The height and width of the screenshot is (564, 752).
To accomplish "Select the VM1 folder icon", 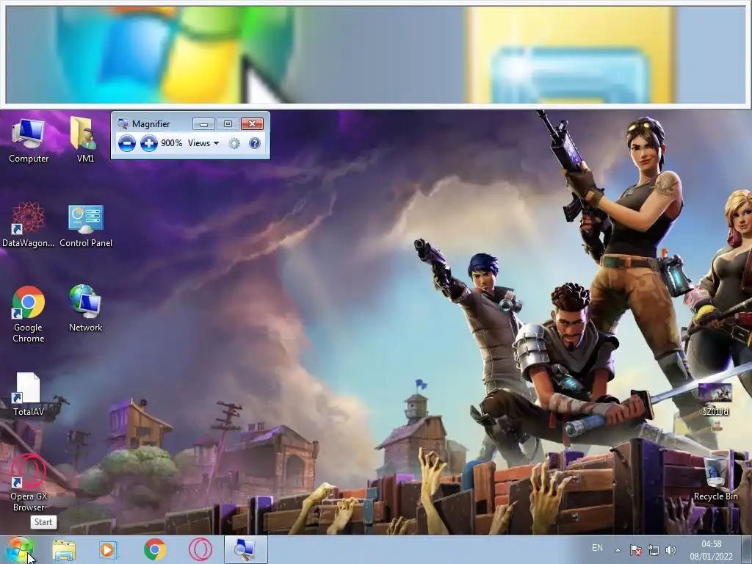I will (x=85, y=140).
